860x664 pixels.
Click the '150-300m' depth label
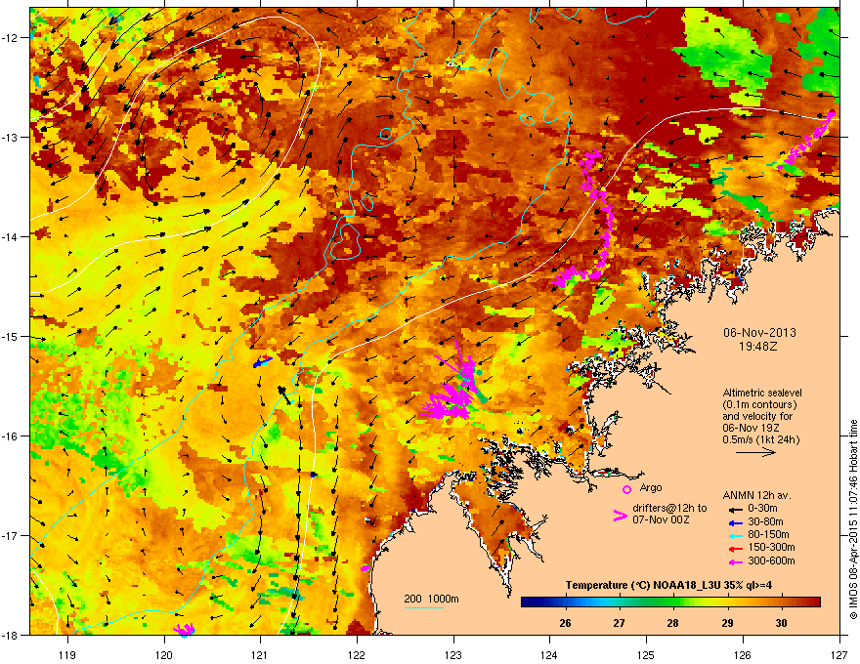(771, 547)
